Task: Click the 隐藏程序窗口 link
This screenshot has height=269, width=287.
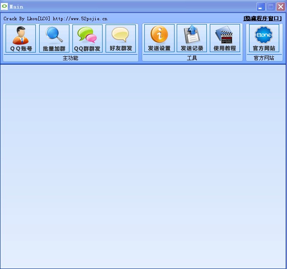Action: [x=262, y=19]
